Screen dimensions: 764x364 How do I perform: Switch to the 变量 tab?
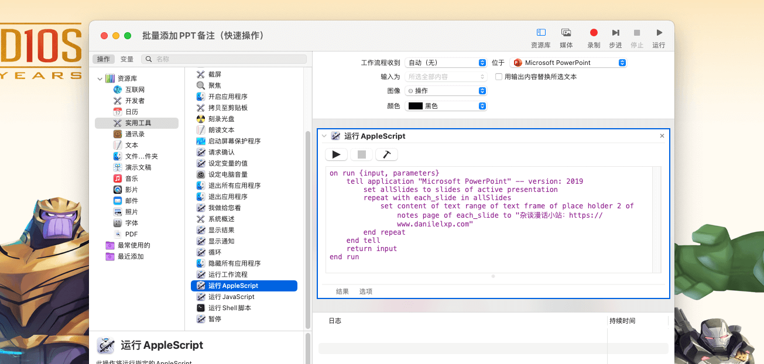click(x=127, y=59)
